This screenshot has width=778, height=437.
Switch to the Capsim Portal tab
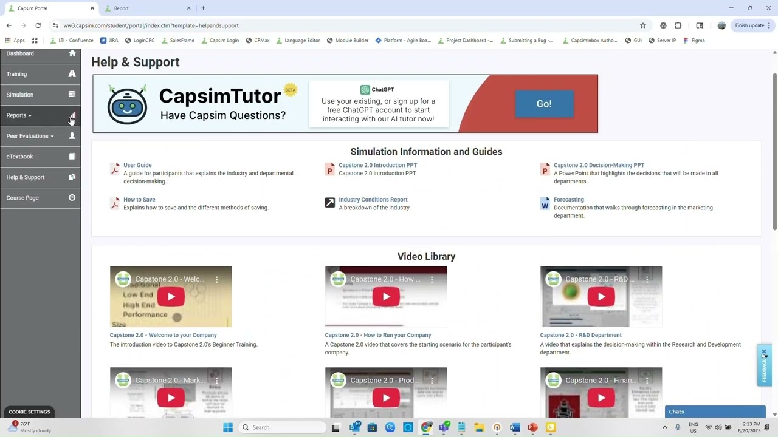pyautogui.click(x=50, y=8)
